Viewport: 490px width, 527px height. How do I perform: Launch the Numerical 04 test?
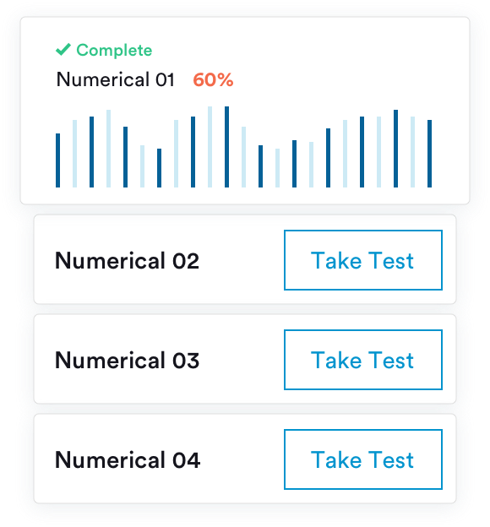tap(363, 459)
